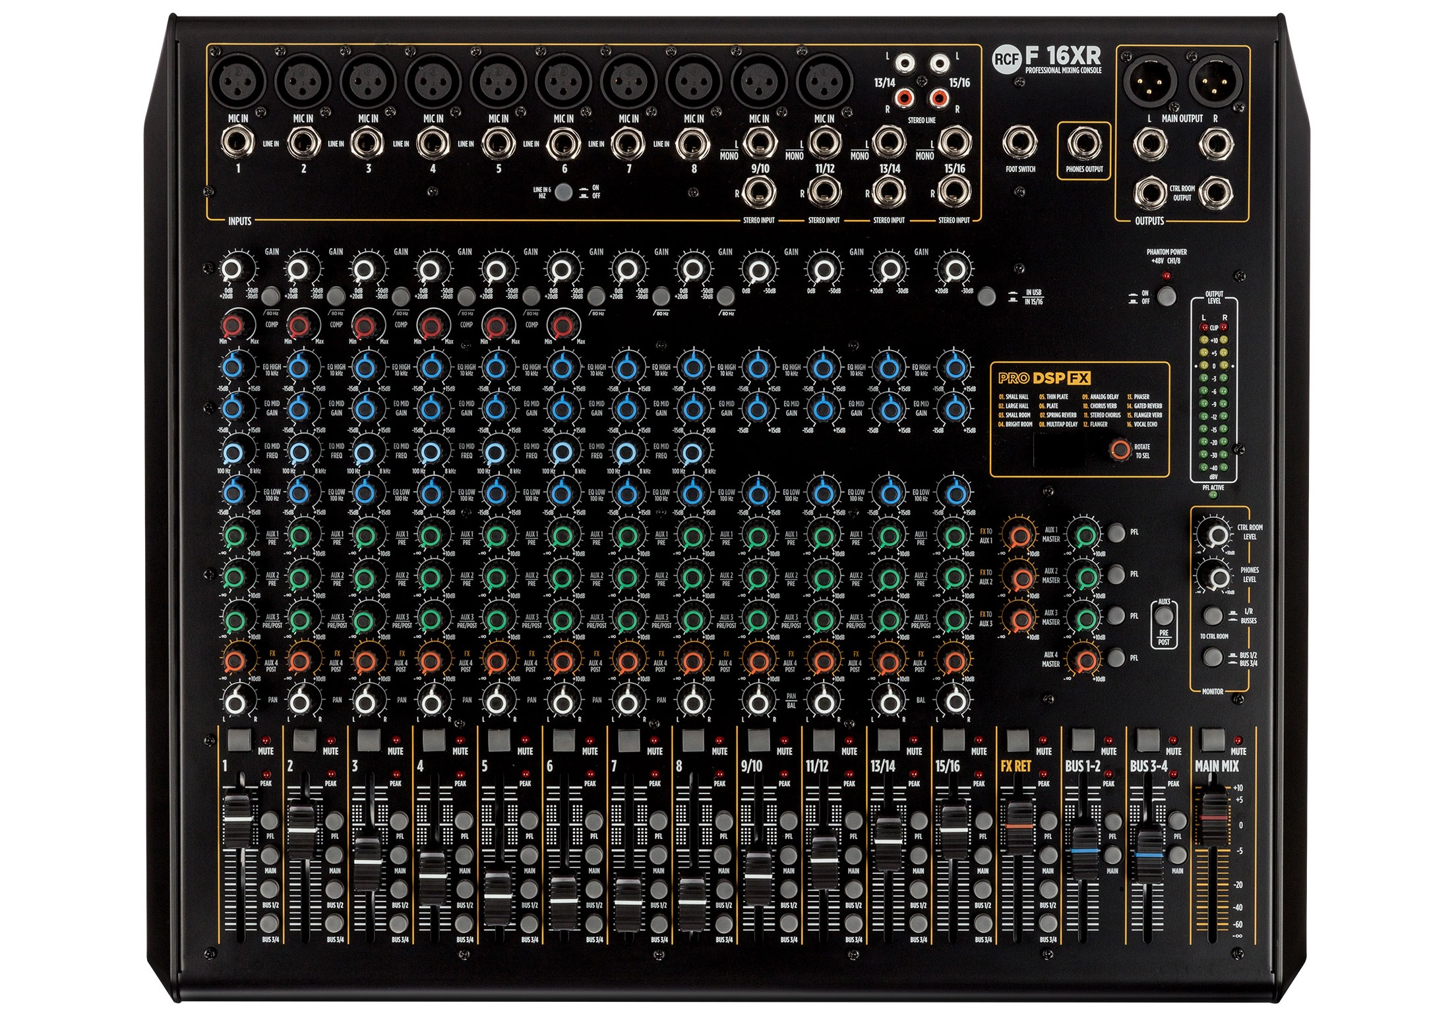
Task: Click the CTRL ROOM LEVEL knob
Action: (1215, 534)
